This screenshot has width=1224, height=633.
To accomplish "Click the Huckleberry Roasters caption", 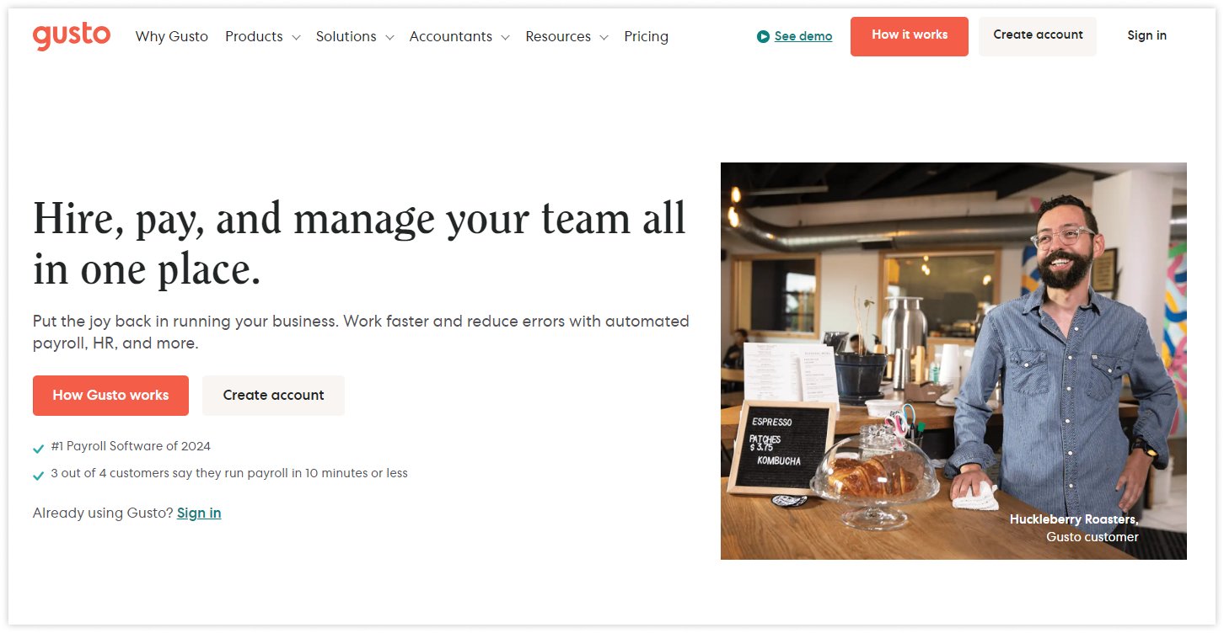I will 1074,528.
